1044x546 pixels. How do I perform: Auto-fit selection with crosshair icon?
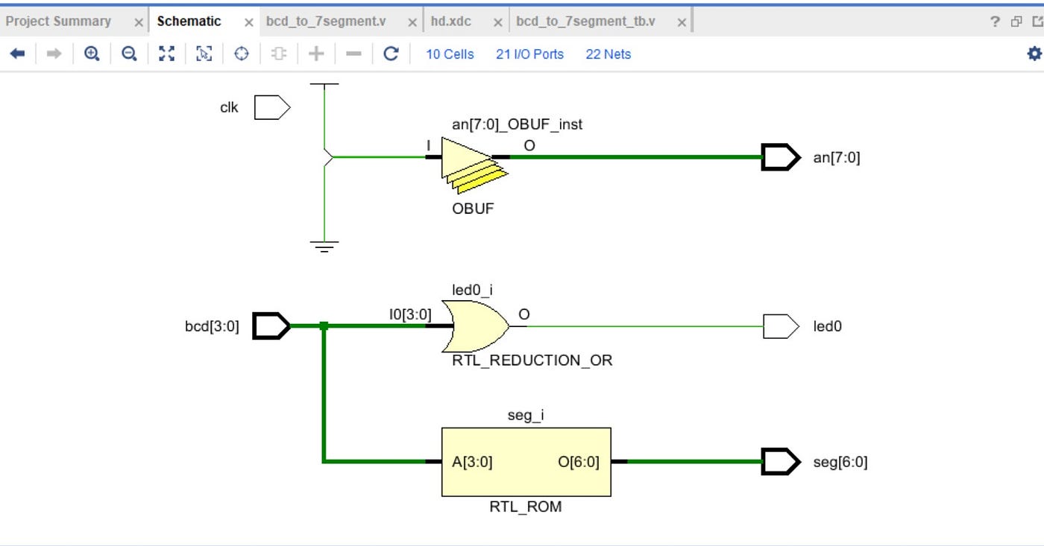241,54
